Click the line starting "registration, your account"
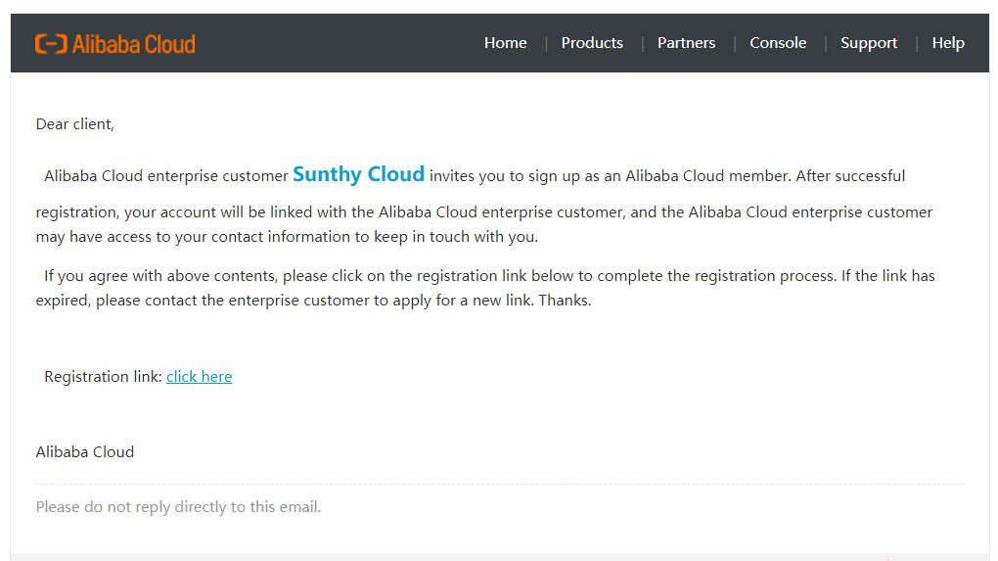The height and width of the screenshot is (561, 998). tap(483, 212)
